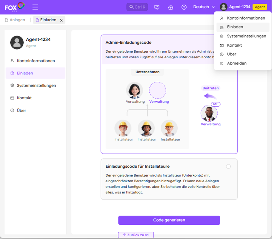Choose Systemeinstellungen from the user dropdown

click(x=243, y=36)
